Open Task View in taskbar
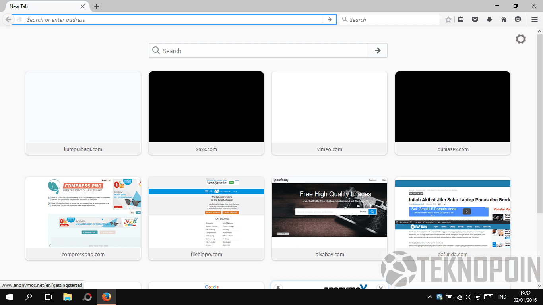This screenshot has width=543, height=305. 48,297
